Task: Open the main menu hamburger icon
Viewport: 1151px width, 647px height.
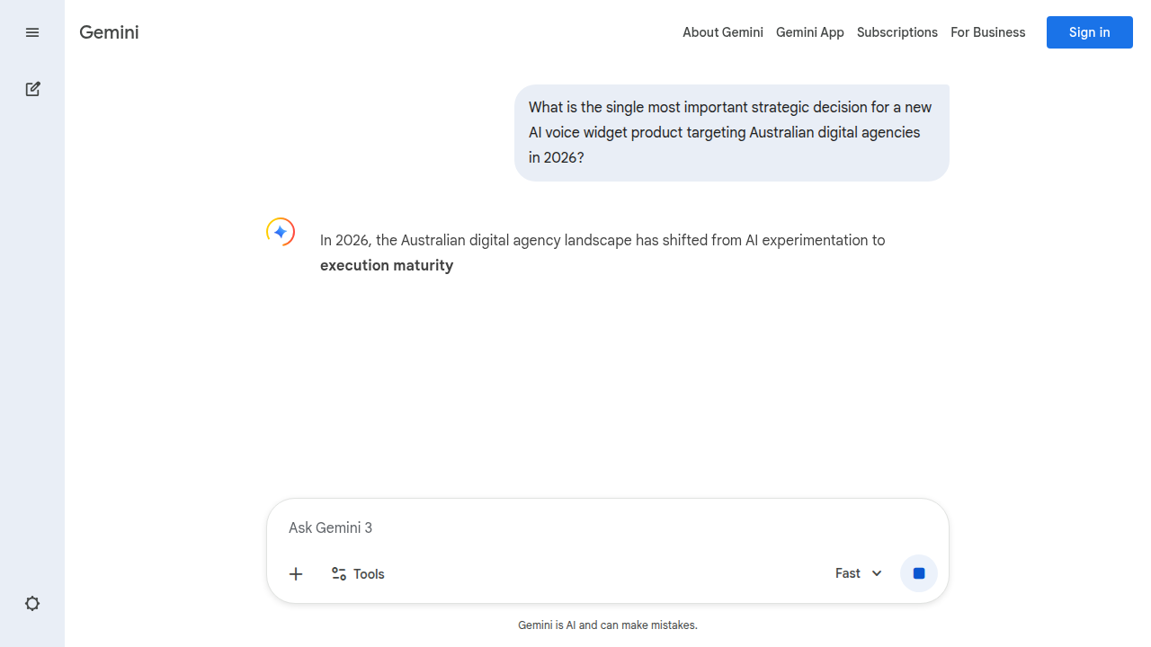Action: click(32, 32)
